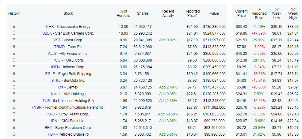Viewport: 302px width, 139px height.
Task: Click the ITUB ticker link
Action: click(45, 101)
